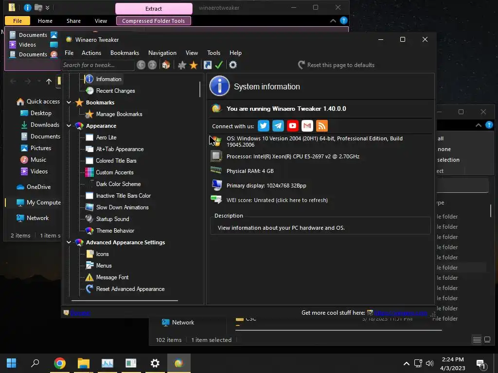498x373 pixels.
Task: Show hidden system tray icons
Action: 406,363
